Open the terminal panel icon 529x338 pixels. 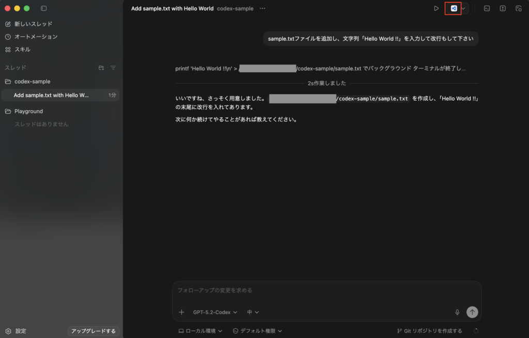click(x=487, y=8)
